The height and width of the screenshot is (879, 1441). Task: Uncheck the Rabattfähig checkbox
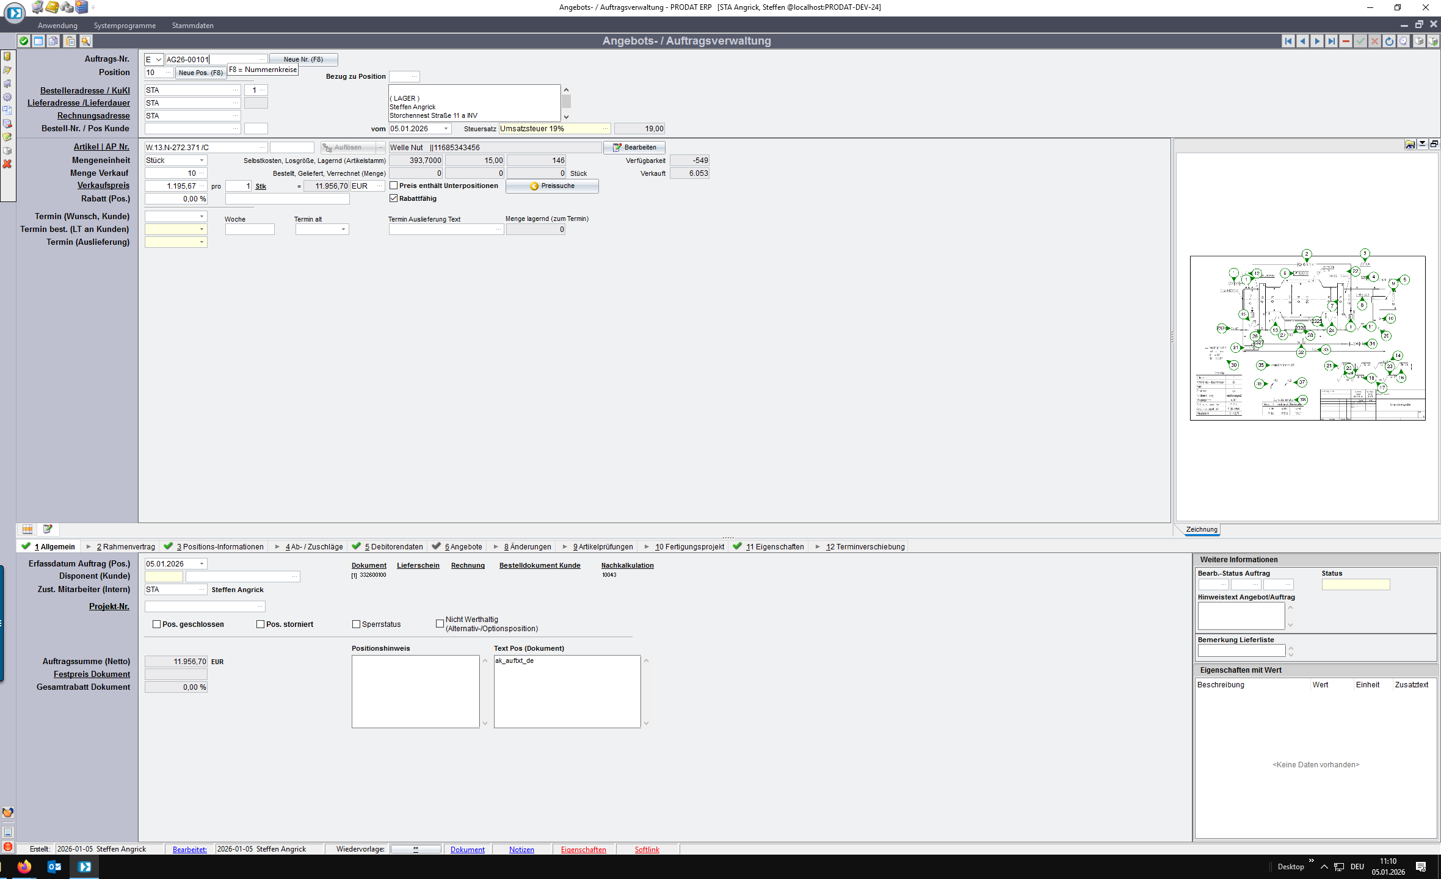point(394,198)
